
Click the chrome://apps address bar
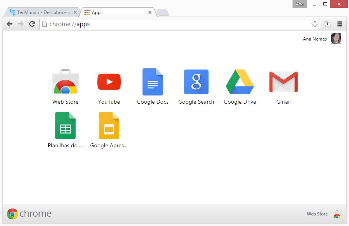point(180,24)
